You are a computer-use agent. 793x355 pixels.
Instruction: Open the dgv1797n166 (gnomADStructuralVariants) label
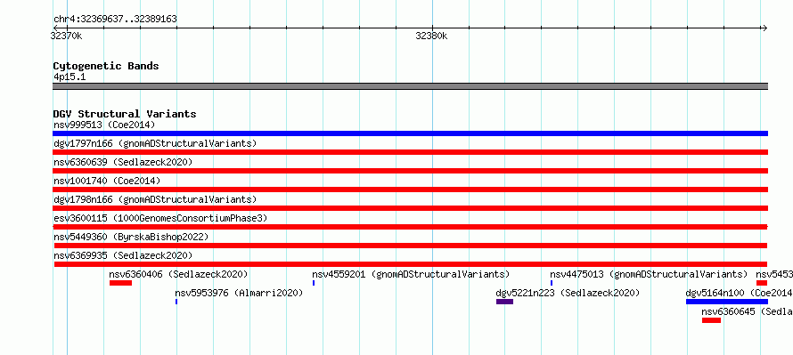tap(155, 143)
